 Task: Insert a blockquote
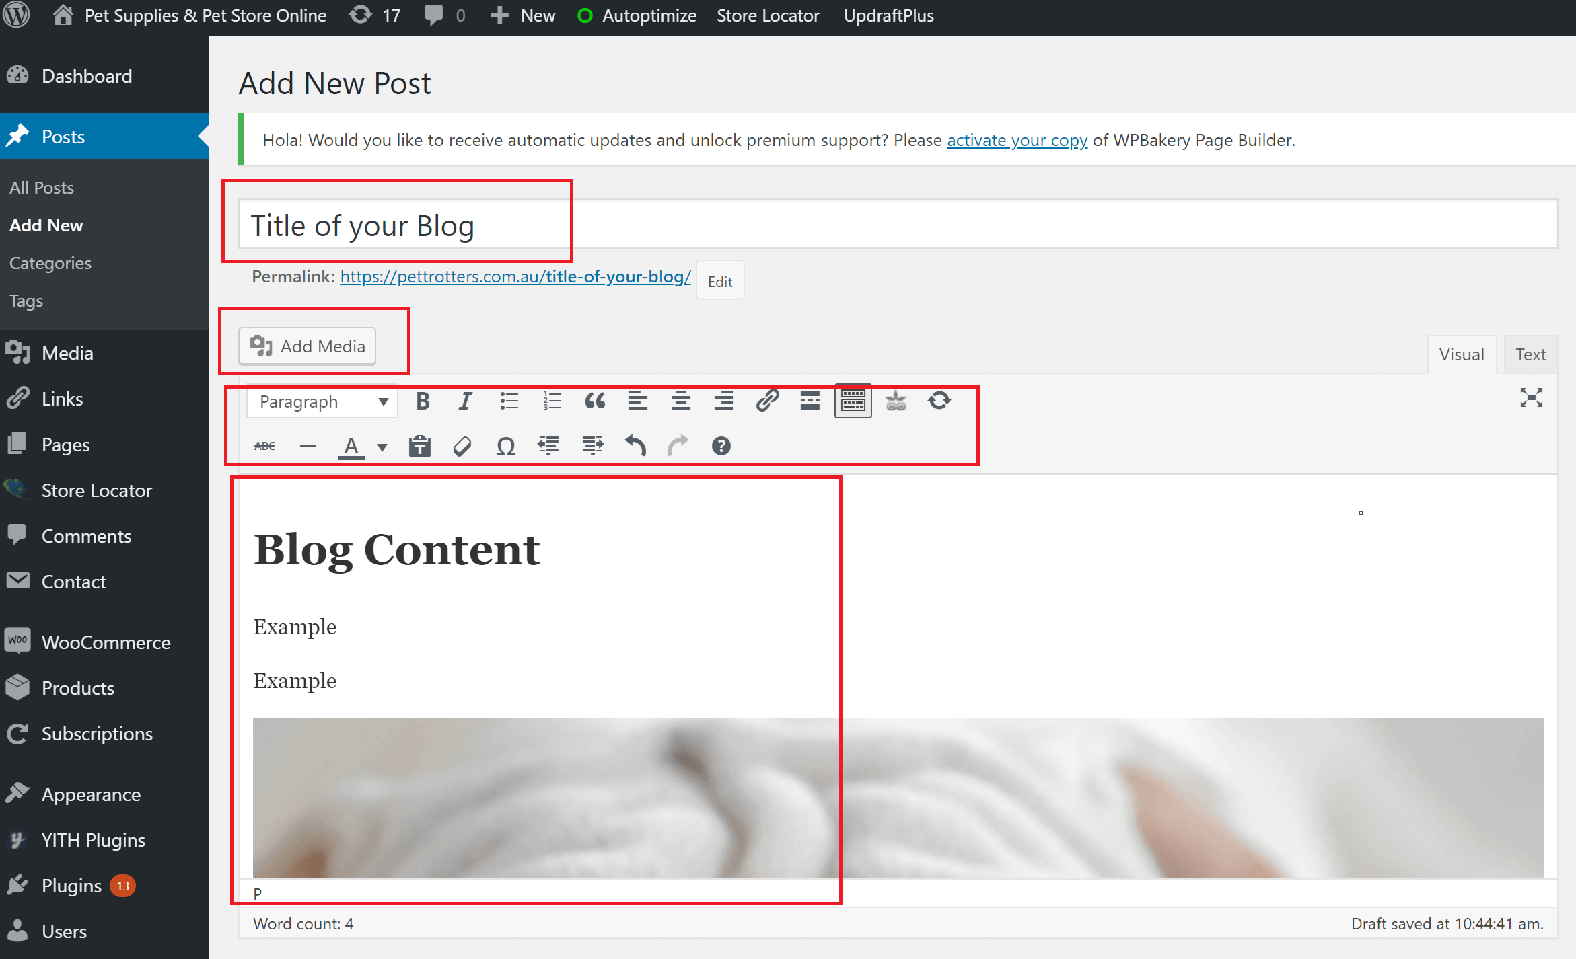pyautogui.click(x=595, y=401)
